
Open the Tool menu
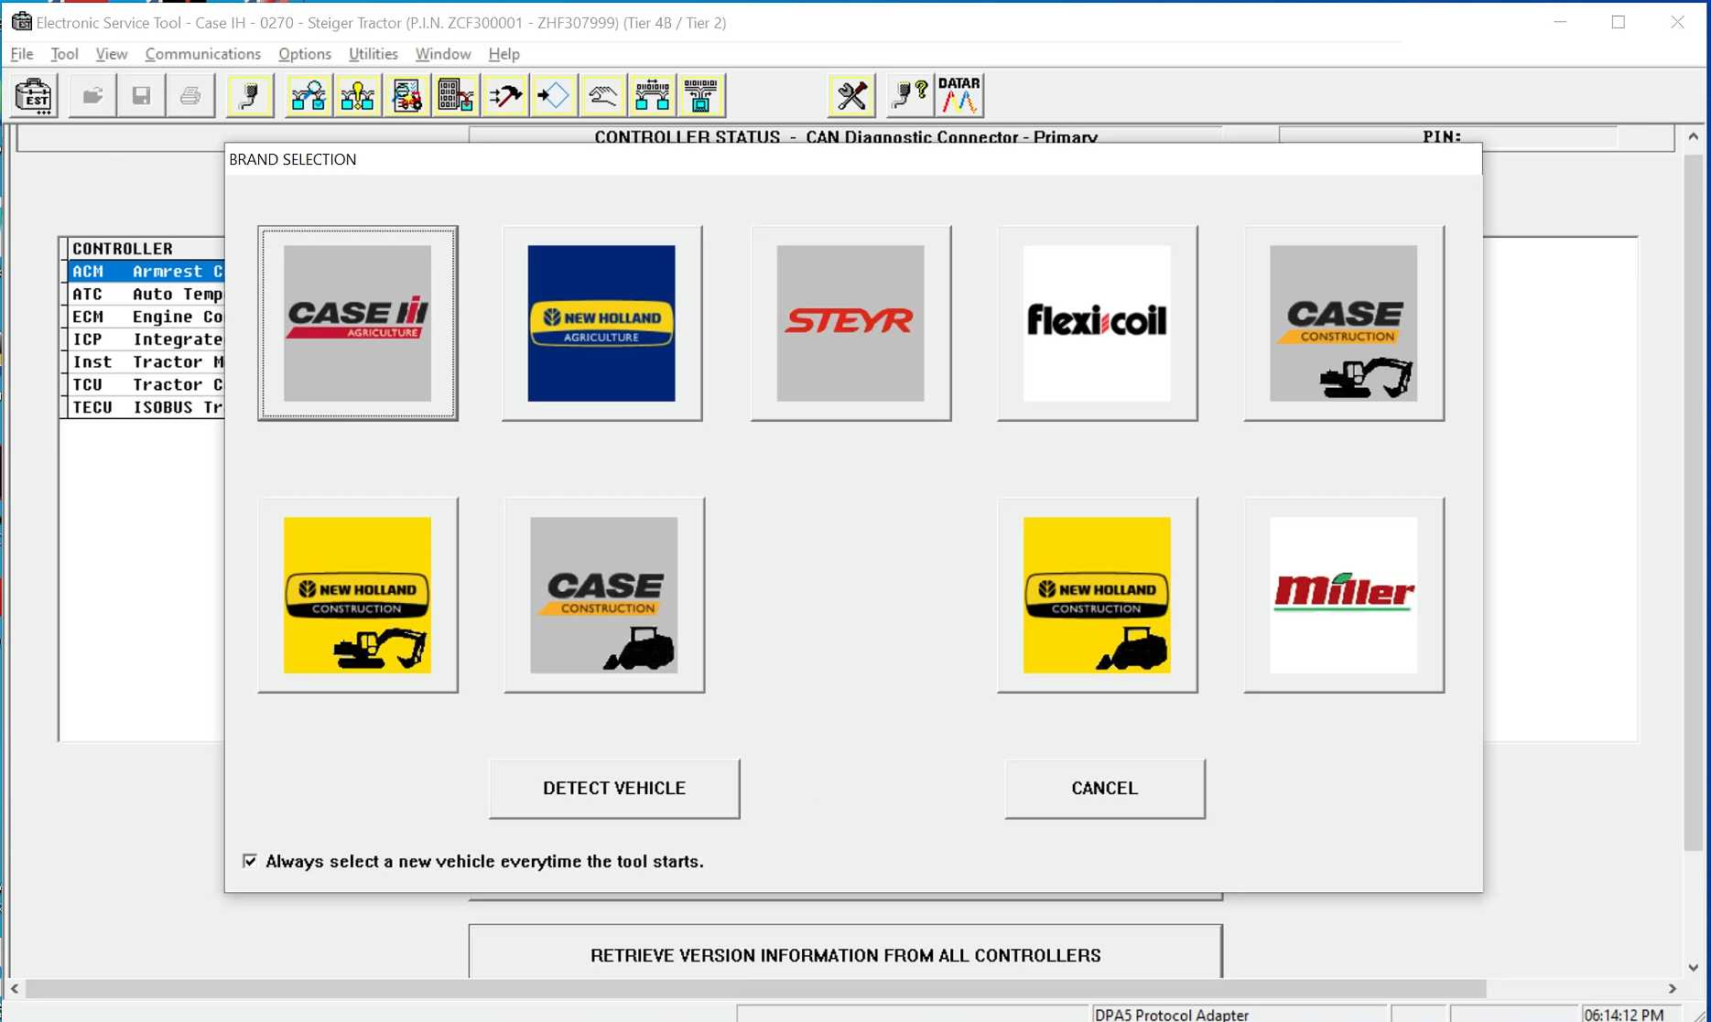64,54
